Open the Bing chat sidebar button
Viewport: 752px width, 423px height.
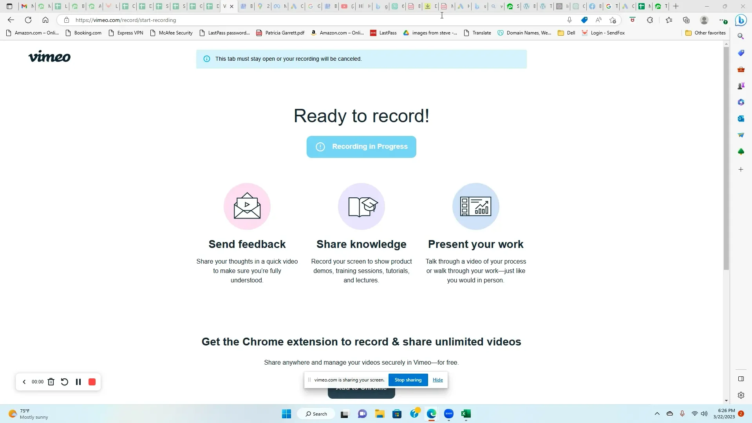(741, 20)
